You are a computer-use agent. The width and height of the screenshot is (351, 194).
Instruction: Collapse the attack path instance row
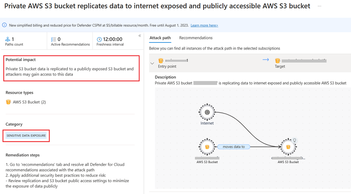[152, 63]
